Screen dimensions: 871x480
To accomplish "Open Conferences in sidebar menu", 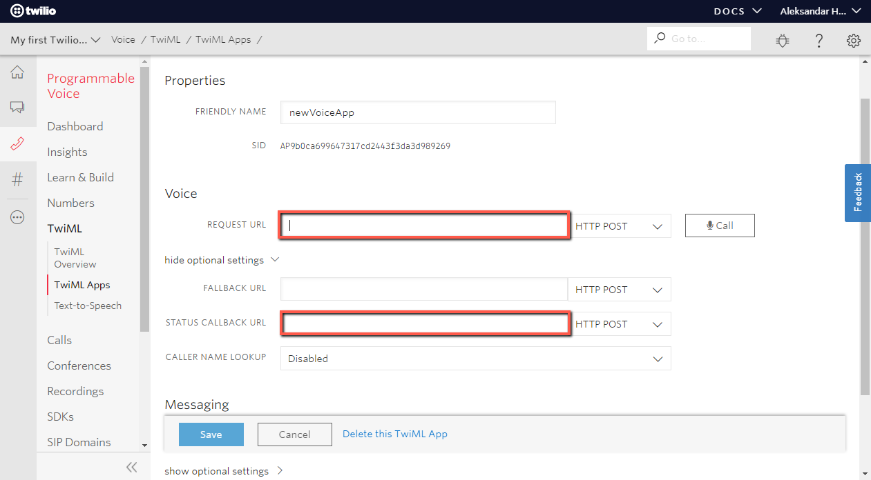I will (x=79, y=366).
